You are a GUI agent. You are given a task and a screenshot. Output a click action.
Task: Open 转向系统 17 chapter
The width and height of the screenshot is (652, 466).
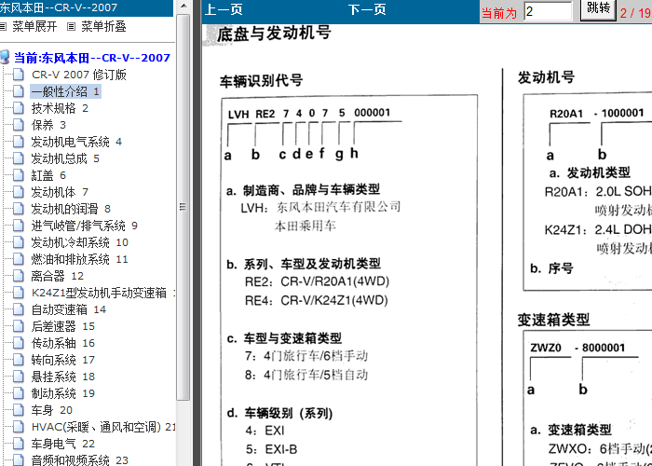point(63,360)
